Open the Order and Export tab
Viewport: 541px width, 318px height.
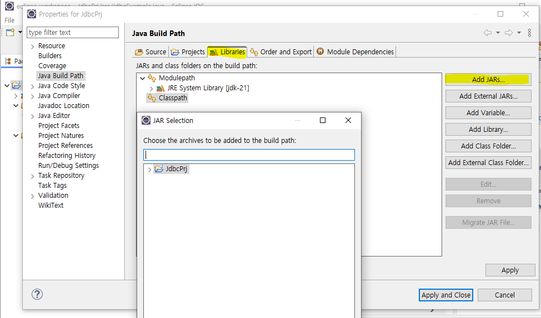[x=281, y=52]
